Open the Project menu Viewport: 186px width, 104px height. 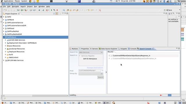tap(30, 6)
